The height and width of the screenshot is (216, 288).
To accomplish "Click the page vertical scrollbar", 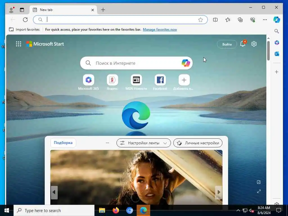I will click(x=268, y=51).
